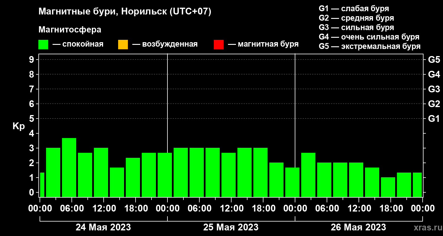Click the G1 right-axis label
Screen dimensions: 443x236
434,119
